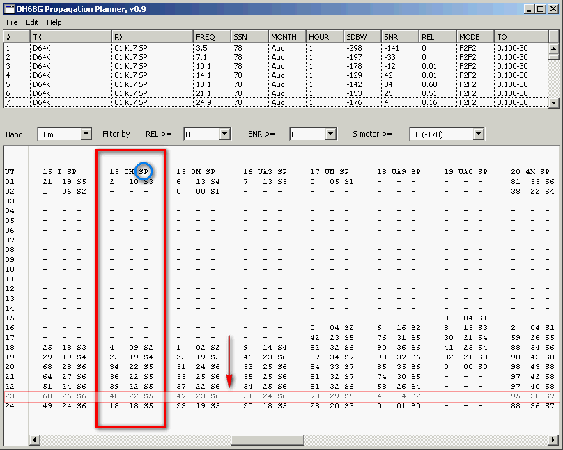Click the RX column header
Screen dimensions: 563x450
pyautogui.click(x=153, y=37)
